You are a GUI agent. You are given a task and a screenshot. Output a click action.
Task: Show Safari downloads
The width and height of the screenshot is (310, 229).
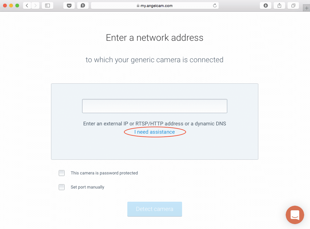pos(266,6)
